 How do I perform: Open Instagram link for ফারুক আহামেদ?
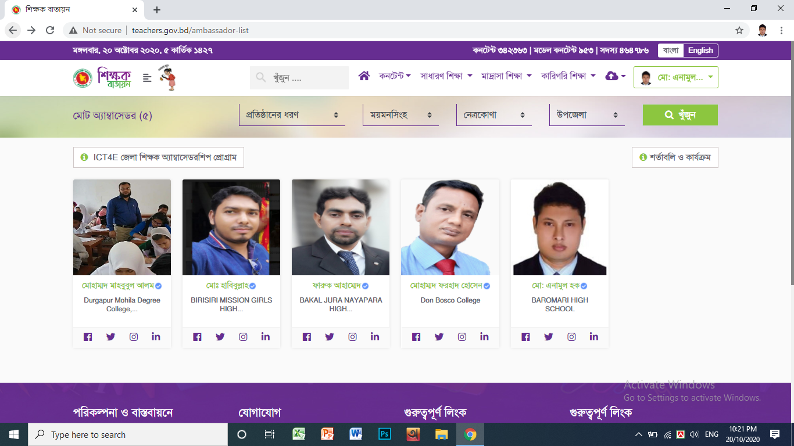[x=352, y=337]
